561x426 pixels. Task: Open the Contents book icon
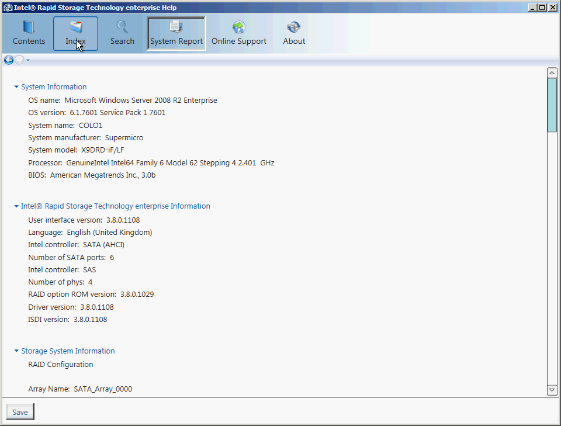coord(29,27)
